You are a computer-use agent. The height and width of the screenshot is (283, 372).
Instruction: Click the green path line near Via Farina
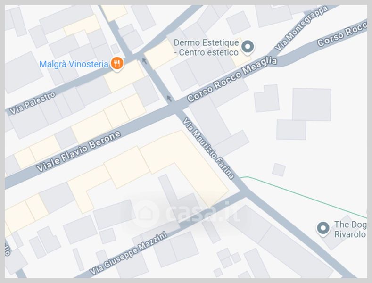[304, 196]
